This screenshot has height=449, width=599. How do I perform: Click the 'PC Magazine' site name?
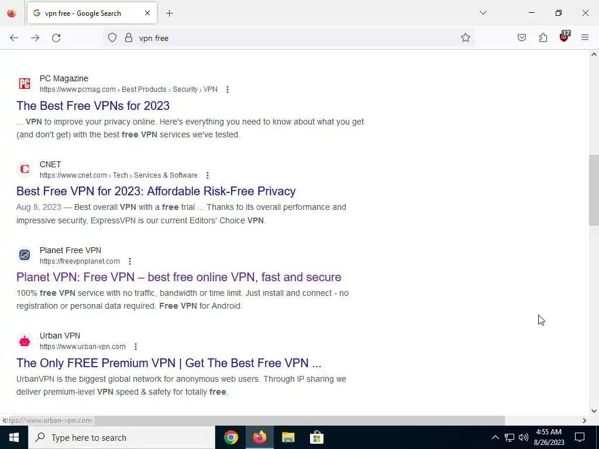64,79
